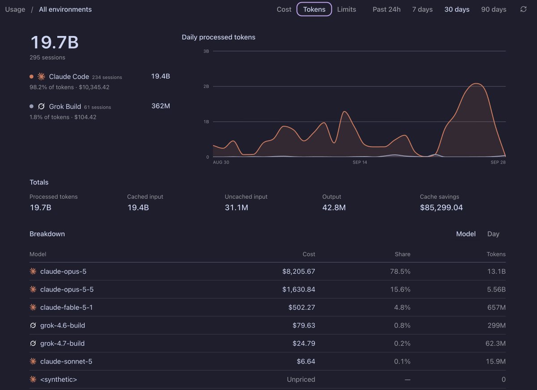This screenshot has width=537, height=390.
Task: Click the 42.8M output value
Action: (334, 207)
